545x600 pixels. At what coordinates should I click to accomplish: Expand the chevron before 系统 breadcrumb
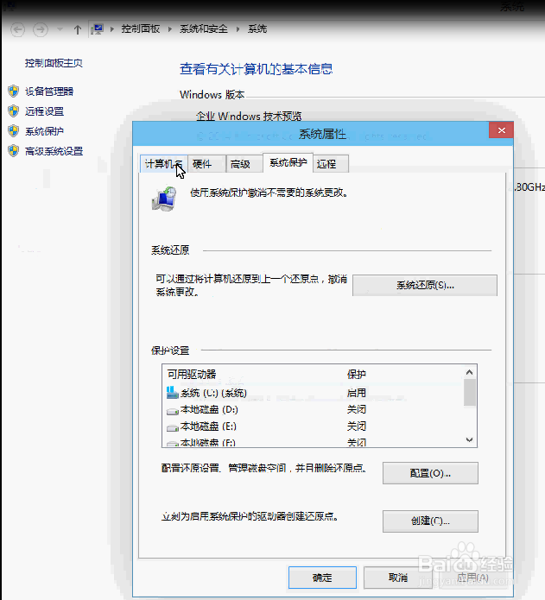point(238,29)
